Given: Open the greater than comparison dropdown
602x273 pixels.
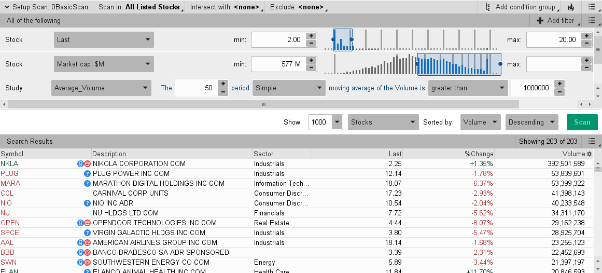Looking at the screenshot, I should point(468,88).
